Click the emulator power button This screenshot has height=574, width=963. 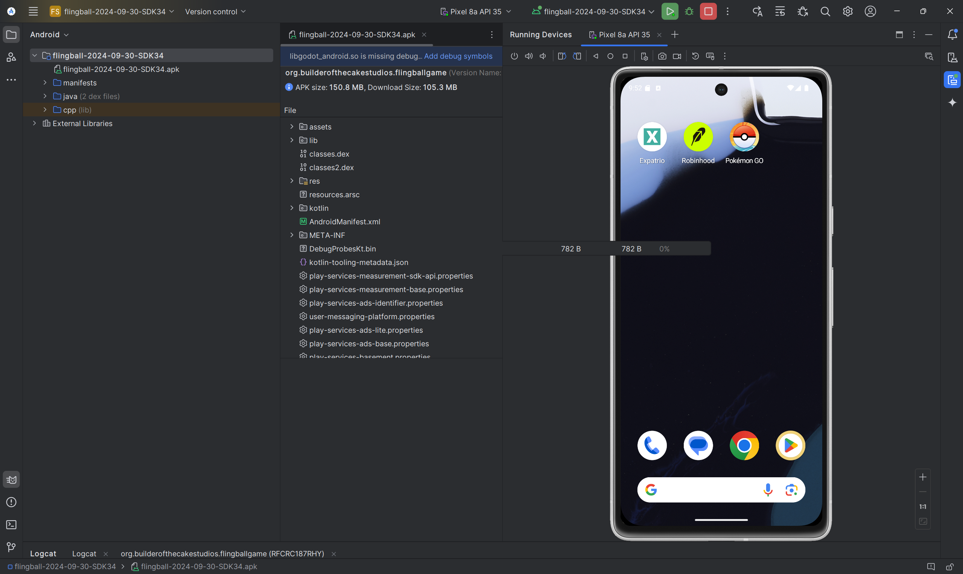click(514, 56)
